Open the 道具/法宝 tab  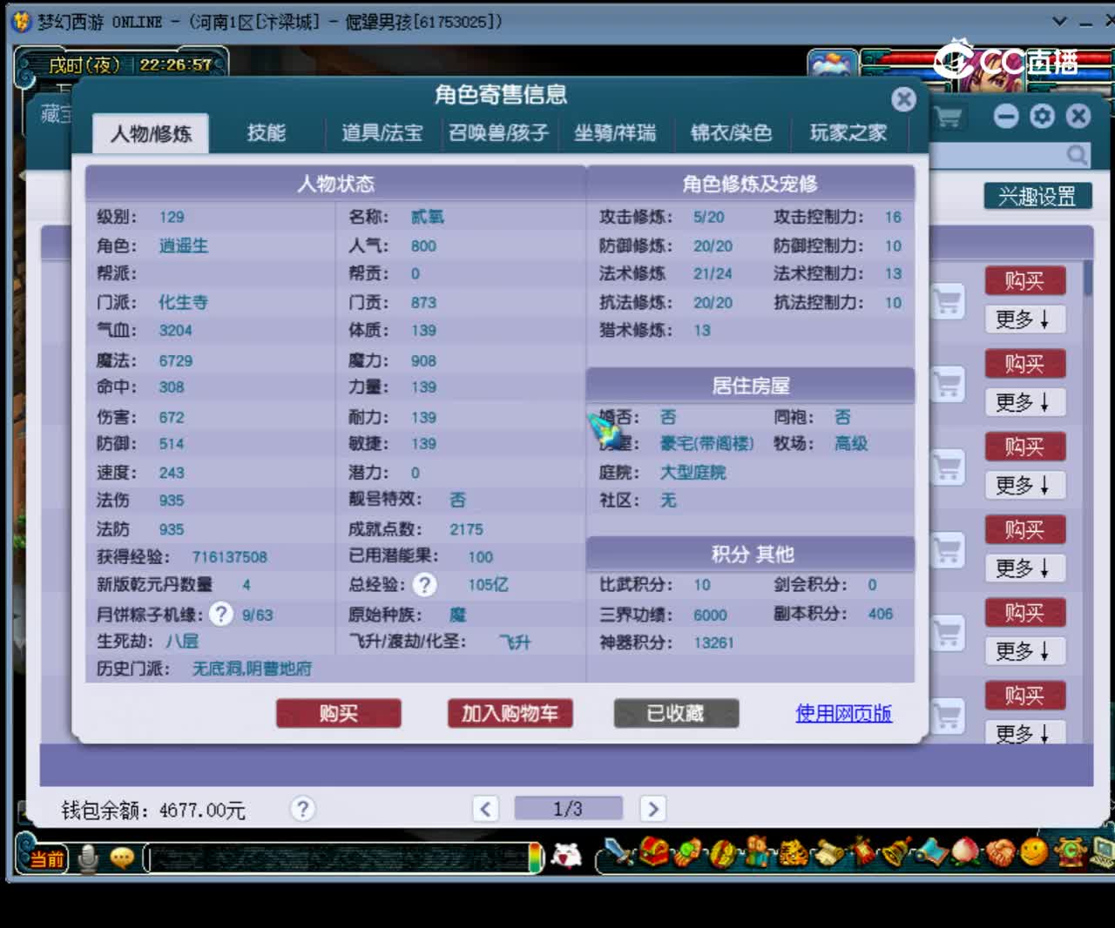(x=382, y=133)
